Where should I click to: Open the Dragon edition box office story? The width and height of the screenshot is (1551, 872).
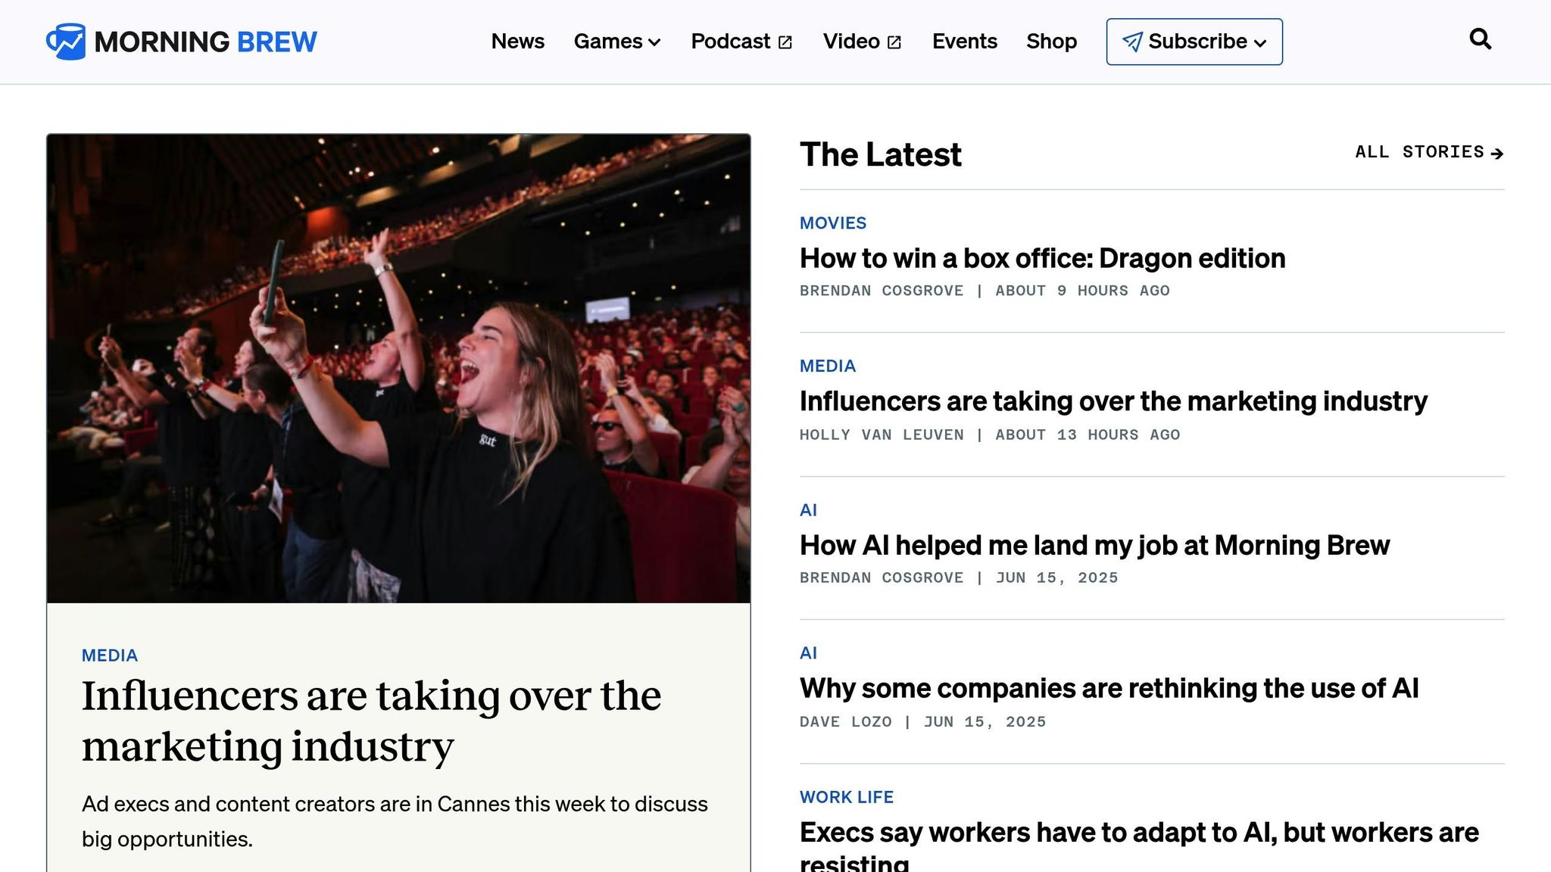click(1042, 259)
